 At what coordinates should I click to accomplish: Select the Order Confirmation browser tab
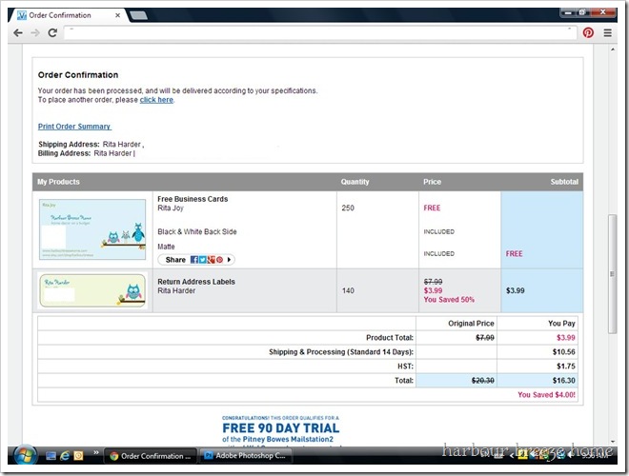[69, 15]
